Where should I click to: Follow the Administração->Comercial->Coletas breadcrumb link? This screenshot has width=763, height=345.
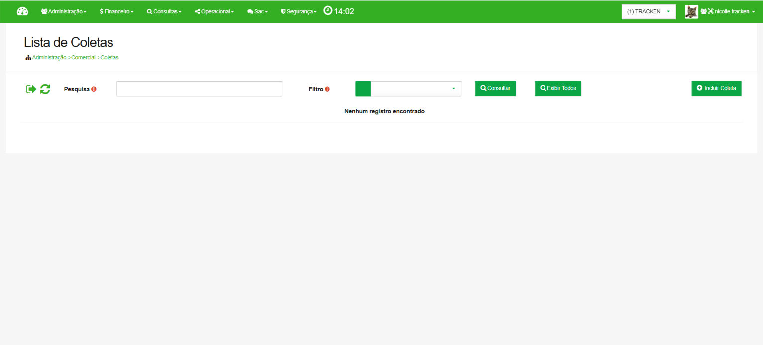coord(75,57)
